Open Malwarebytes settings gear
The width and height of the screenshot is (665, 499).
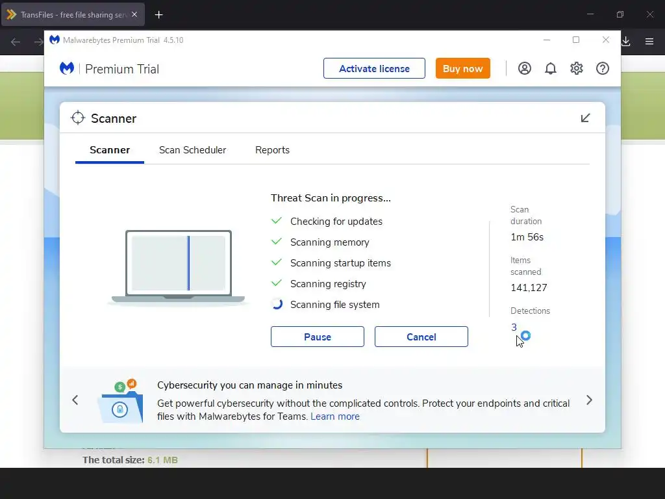[577, 68]
